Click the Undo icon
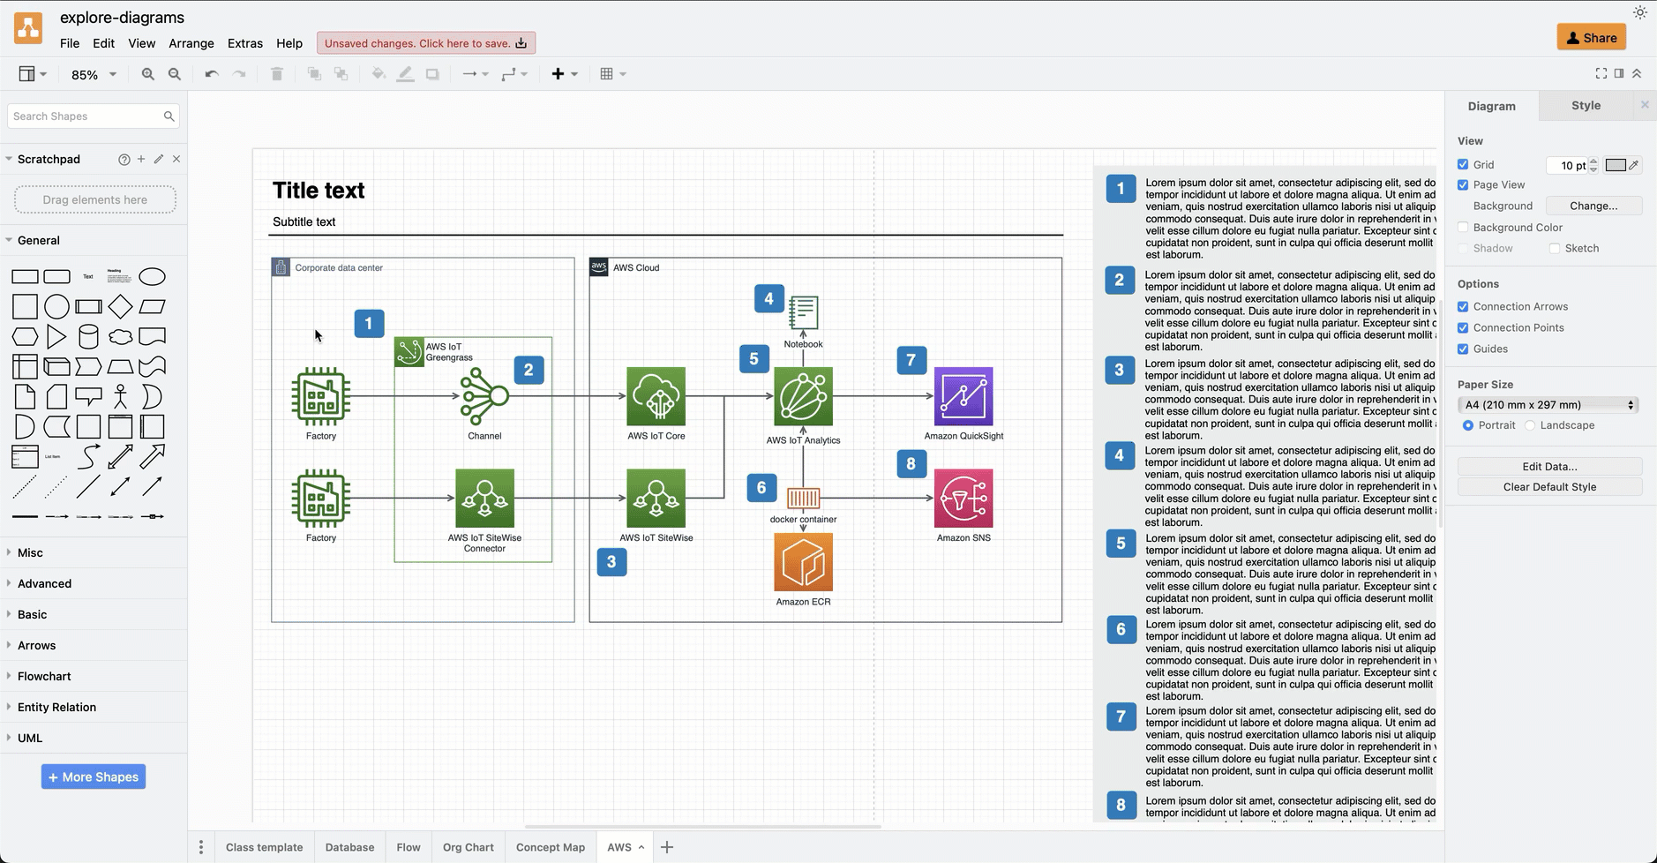Image resolution: width=1657 pixels, height=863 pixels. point(210,74)
